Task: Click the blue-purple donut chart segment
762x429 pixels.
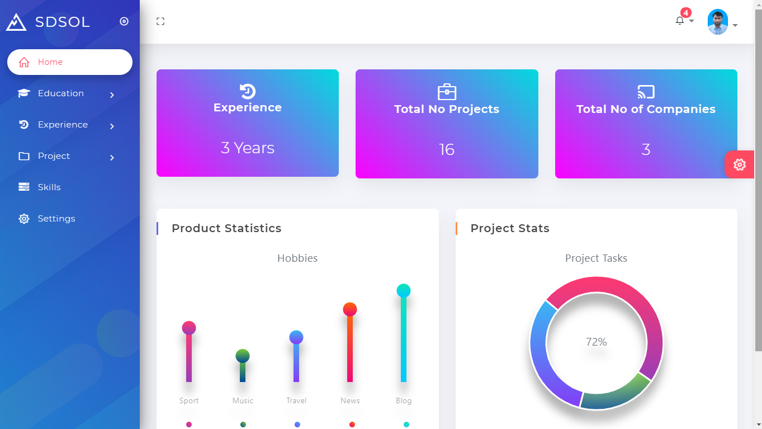Action: (x=541, y=358)
